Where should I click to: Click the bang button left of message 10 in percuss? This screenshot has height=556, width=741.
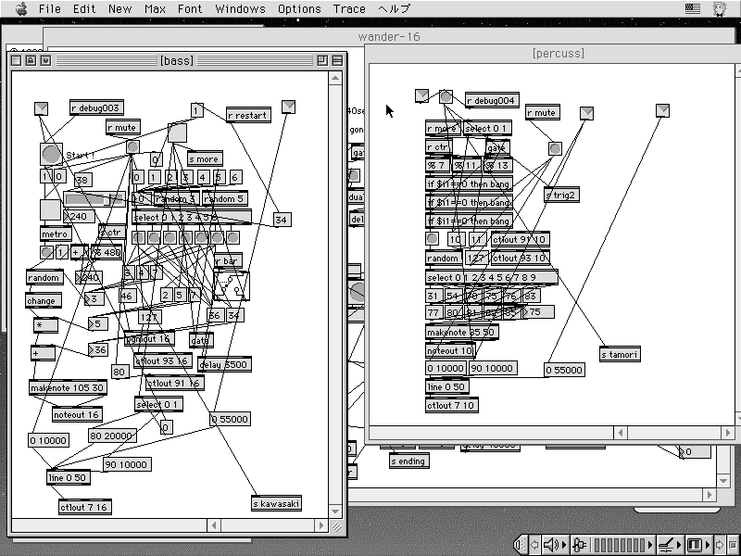(x=432, y=239)
